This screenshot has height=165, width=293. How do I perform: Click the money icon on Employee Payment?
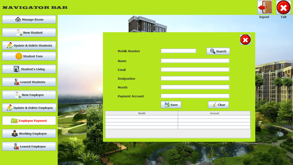coord(14,121)
